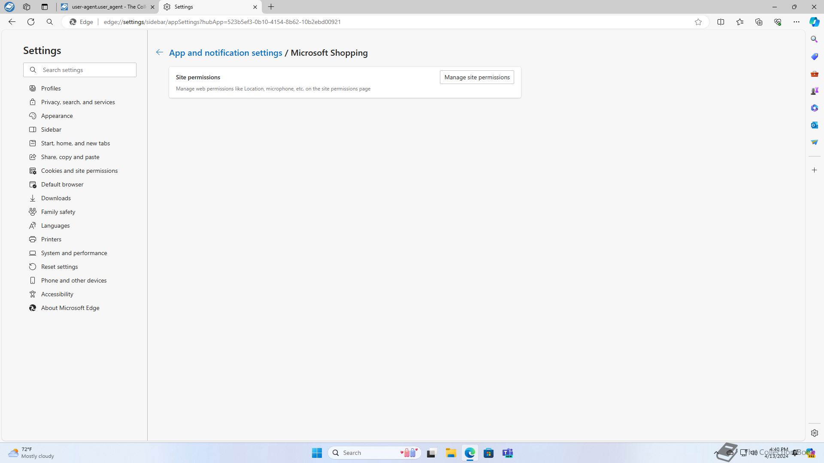Open App and notification settings breadcrumb link
This screenshot has height=463, width=824.
tap(225, 53)
